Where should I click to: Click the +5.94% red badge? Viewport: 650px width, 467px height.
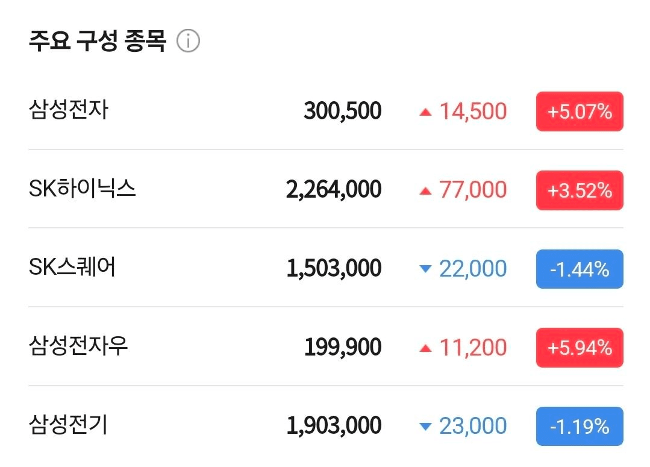(x=580, y=348)
